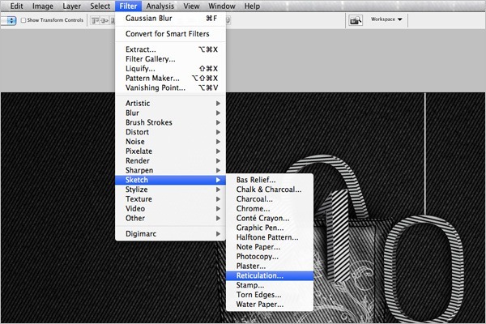Viewport: 486px width, 324px height.
Task: Open the Workspace dropdown
Action: 386,19
